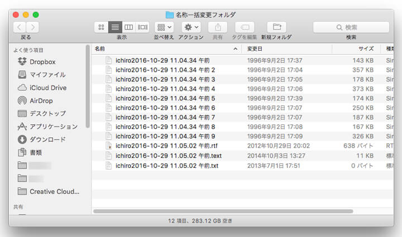This screenshot has height=237, width=402.
Task: Click the size 638 バイト
Action: pyautogui.click(x=358, y=146)
